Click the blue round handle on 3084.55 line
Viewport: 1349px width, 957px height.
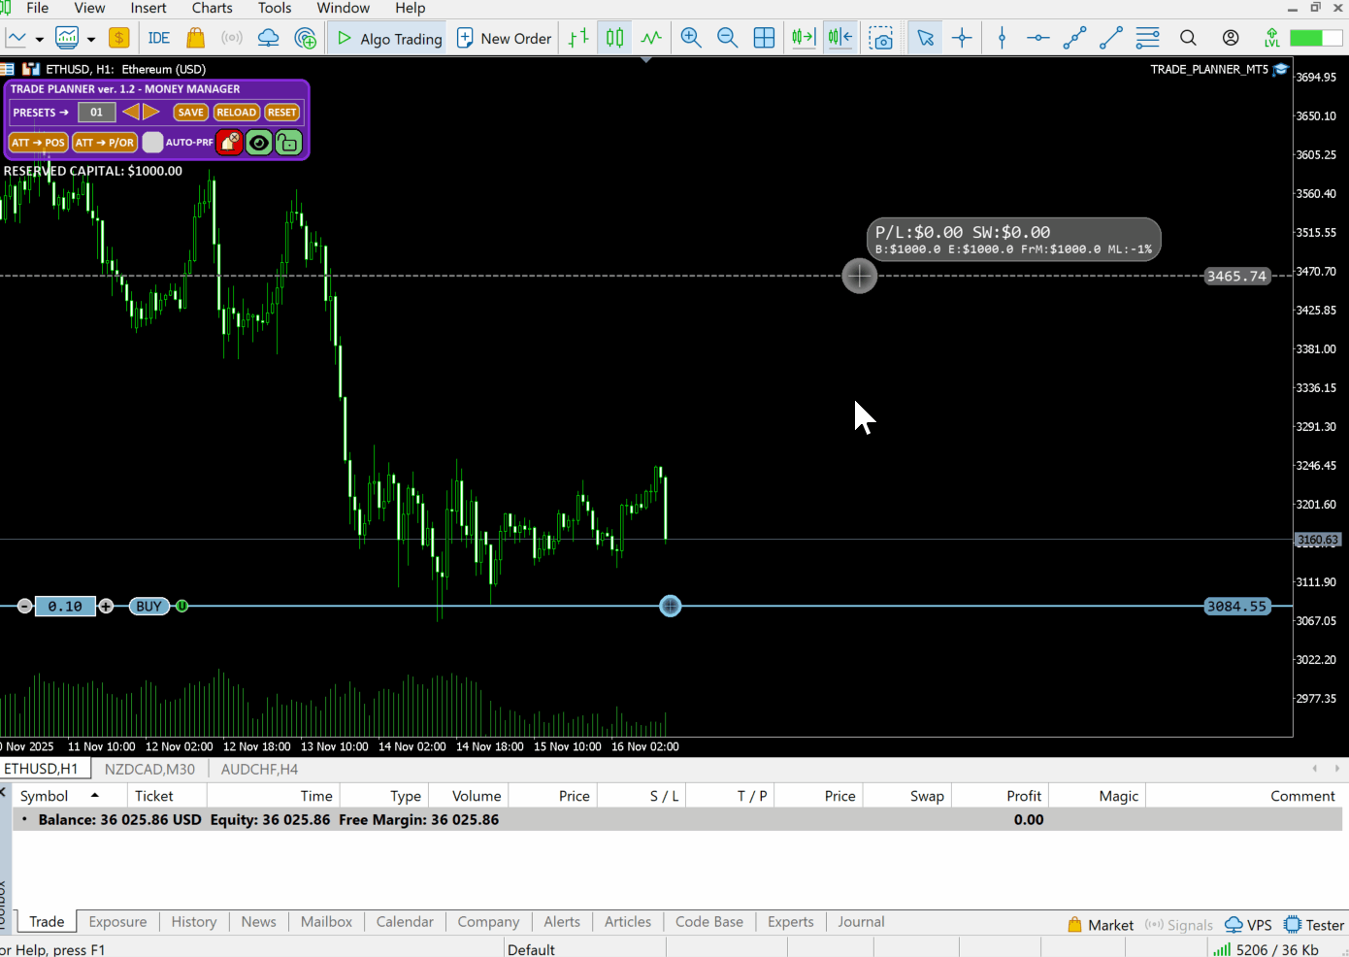[671, 607]
